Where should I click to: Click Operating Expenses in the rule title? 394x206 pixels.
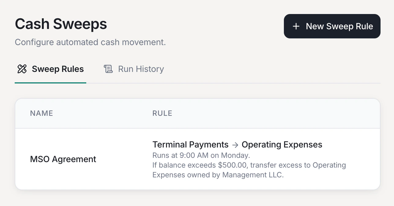click(x=282, y=144)
